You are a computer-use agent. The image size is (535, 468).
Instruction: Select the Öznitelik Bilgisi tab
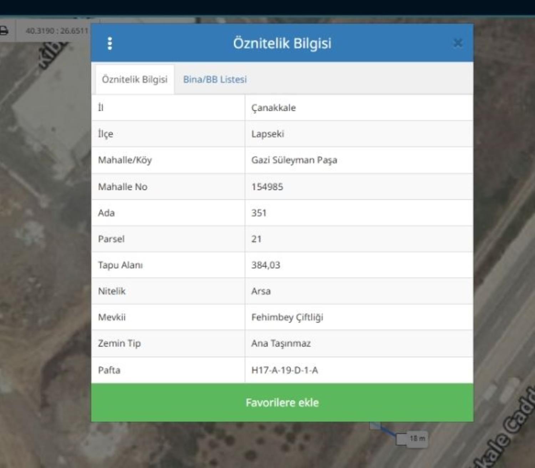click(134, 79)
